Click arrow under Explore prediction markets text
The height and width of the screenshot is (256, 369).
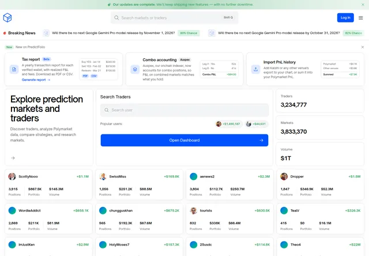pyautogui.click(x=13, y=158)
